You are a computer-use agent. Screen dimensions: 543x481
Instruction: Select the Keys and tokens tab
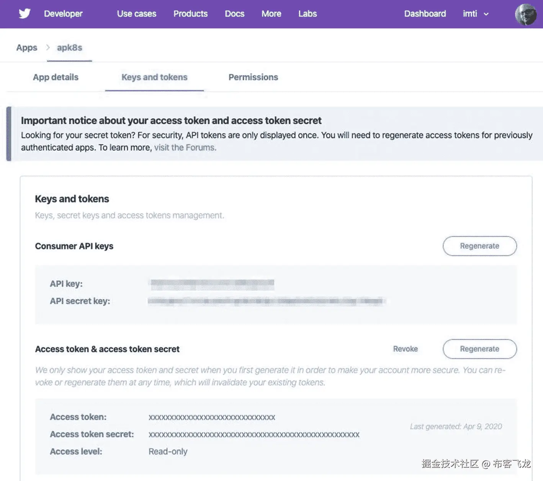pos(154,77)
